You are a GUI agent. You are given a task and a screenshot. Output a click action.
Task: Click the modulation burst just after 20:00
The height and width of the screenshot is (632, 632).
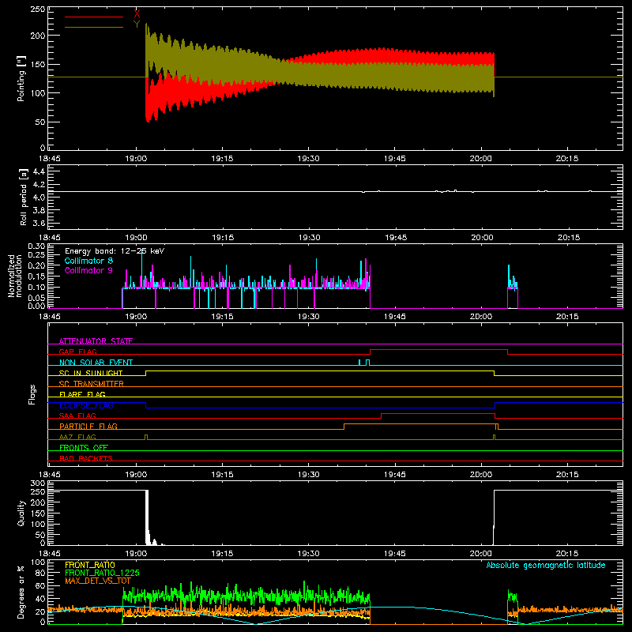(512, 286)
